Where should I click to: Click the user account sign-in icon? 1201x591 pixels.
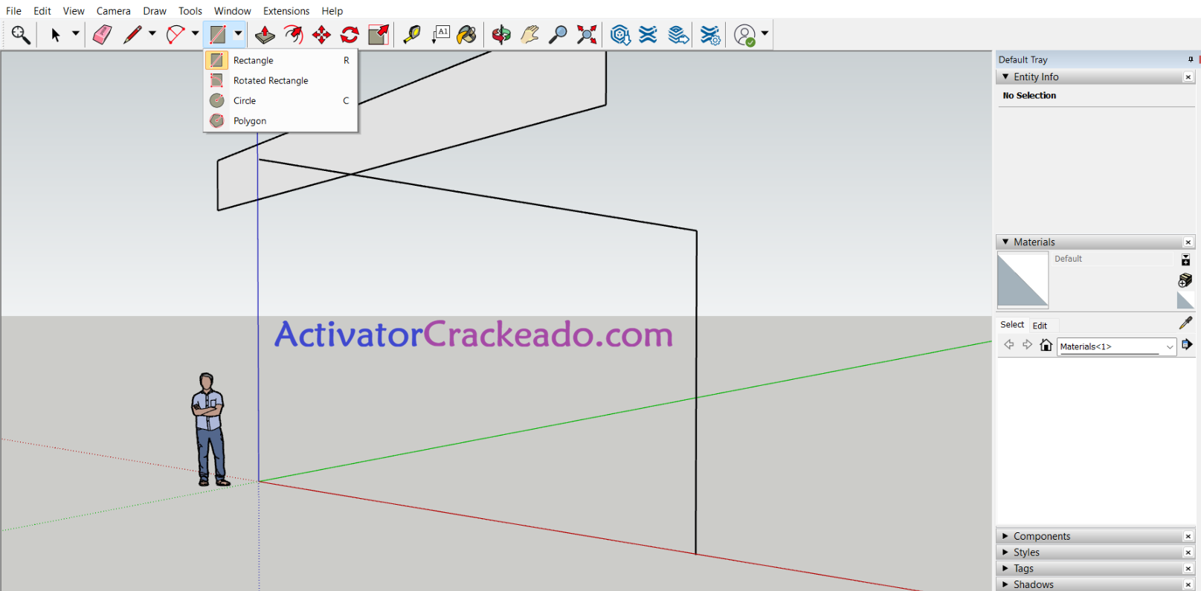[x=744, y=35]
